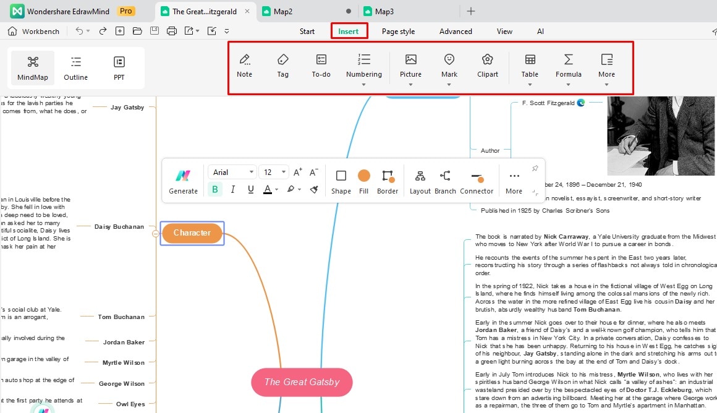The width and height of the screenshot is (717, 413).
Task: Select the Jay Gatsby topic
Action: point(127,107)
